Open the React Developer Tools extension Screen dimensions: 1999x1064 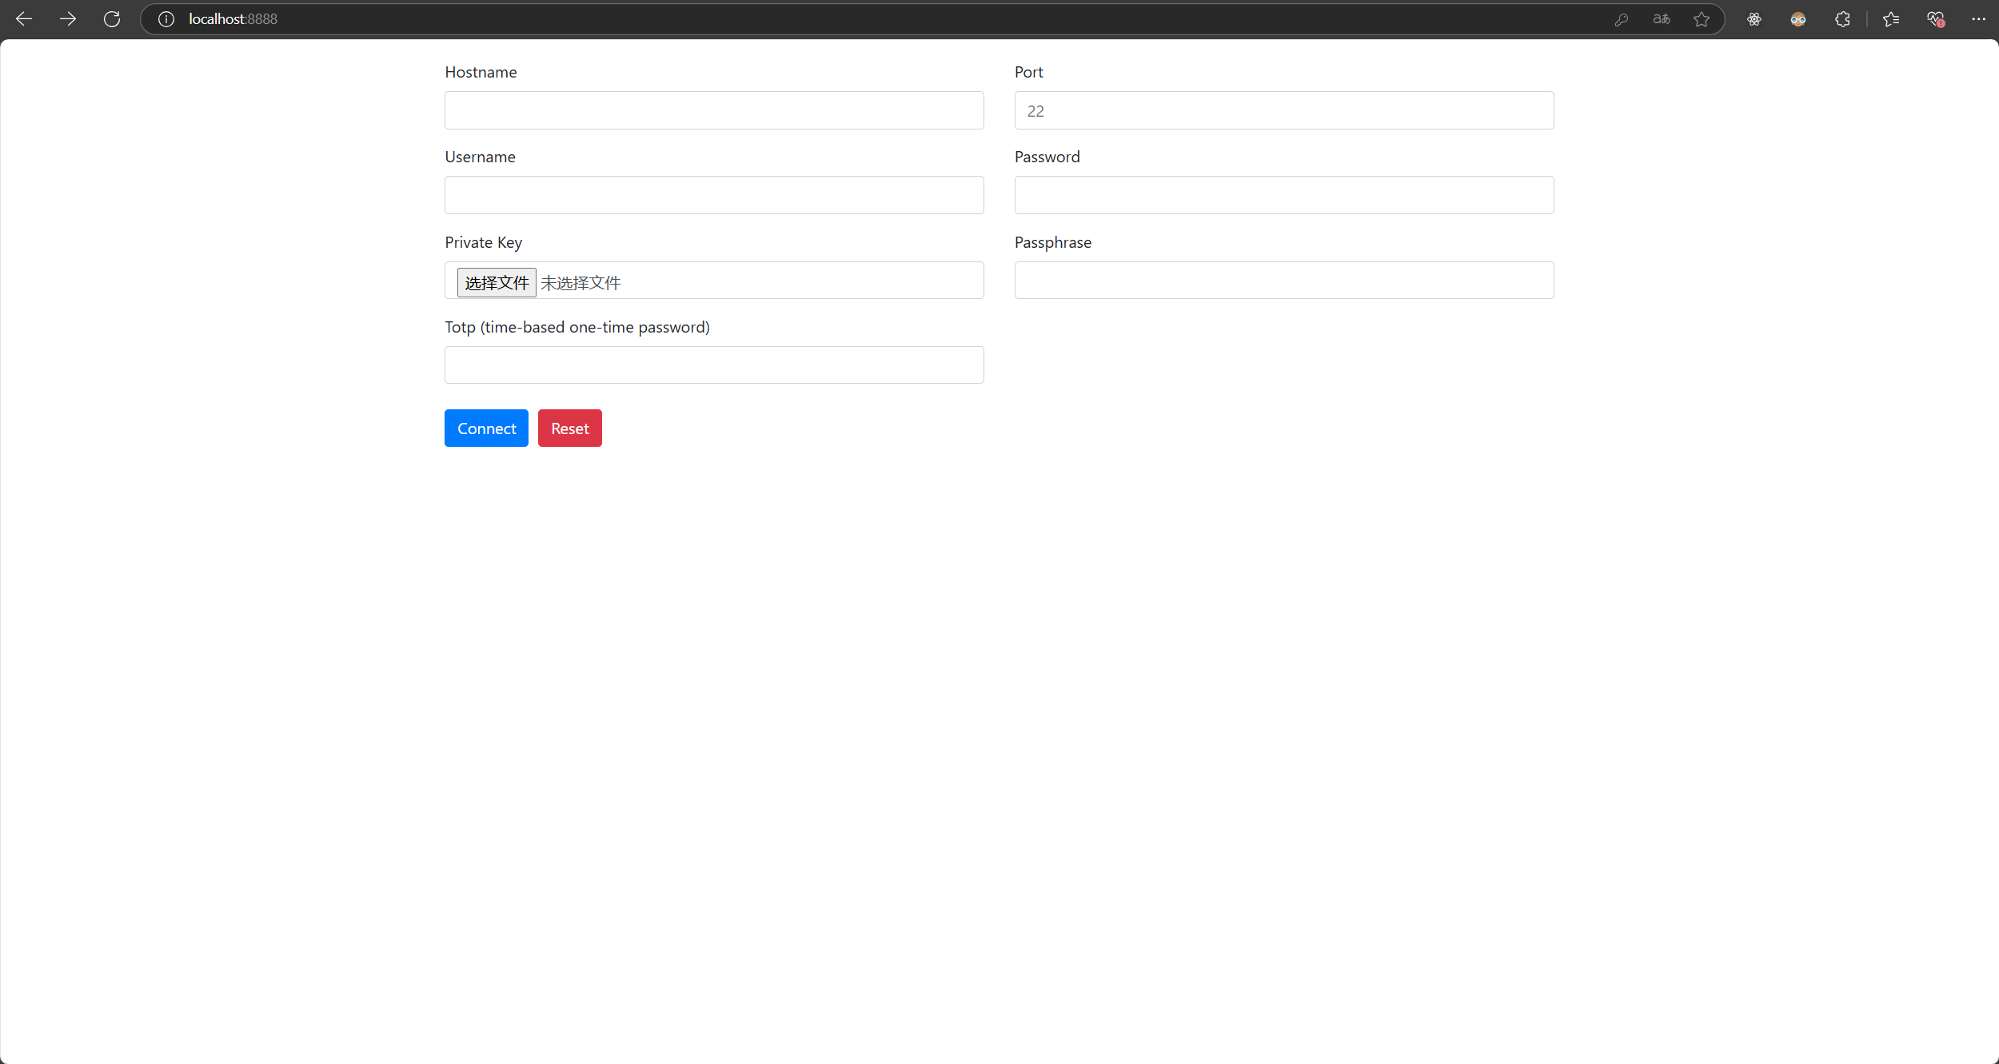click(x=1754, y=18)
